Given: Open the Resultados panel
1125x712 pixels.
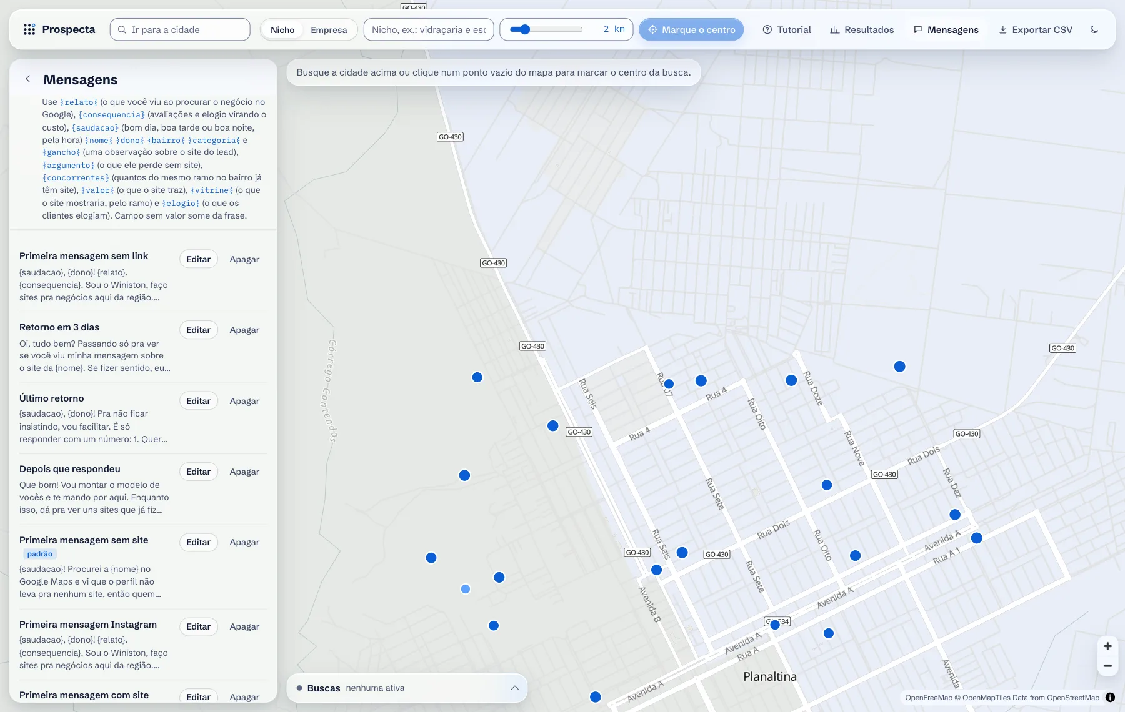Looking at the screenshot, I should (x=862, y=29).
